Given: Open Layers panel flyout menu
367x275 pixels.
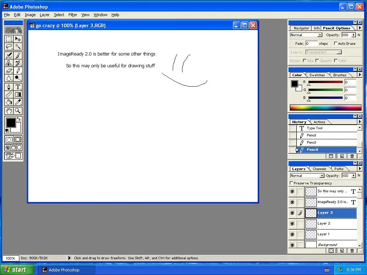Looking at the screenshot, I should 360,169.
